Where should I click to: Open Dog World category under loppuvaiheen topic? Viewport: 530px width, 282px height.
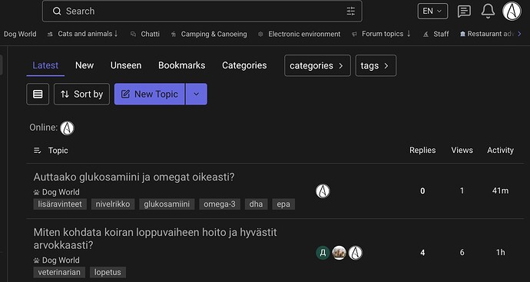[x=61, y=260]
